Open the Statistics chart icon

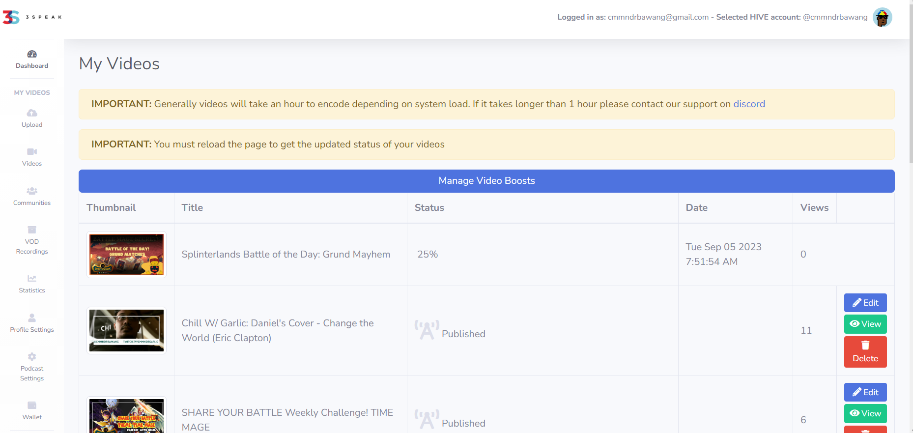(x=32, y=279)
